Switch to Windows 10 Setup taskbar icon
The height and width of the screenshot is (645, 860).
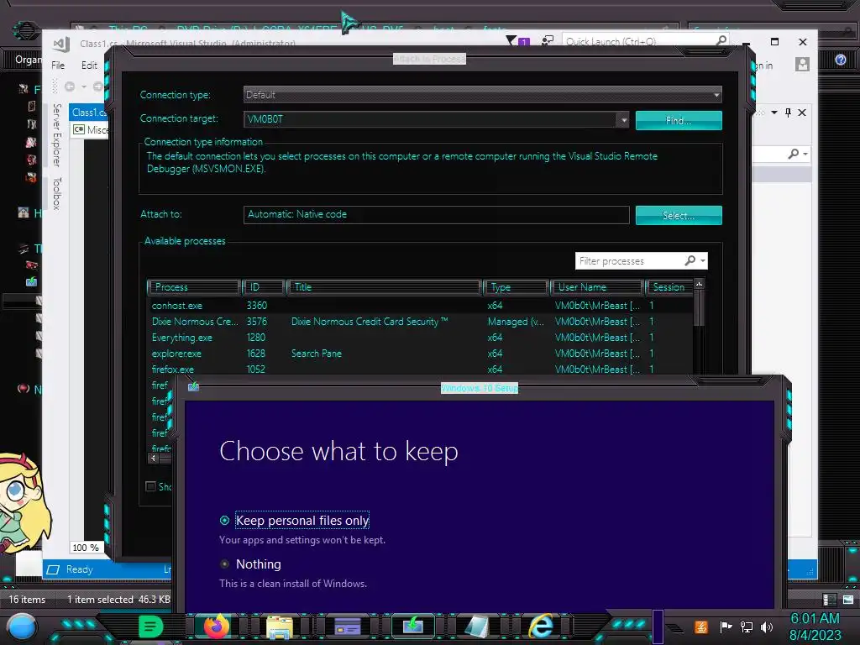tap(413, 626)
